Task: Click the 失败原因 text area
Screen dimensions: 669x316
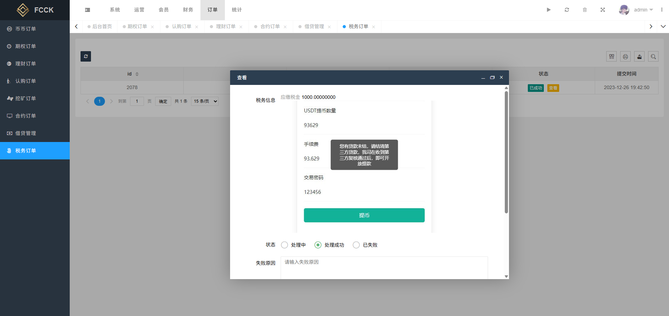Action: point(384,267)
